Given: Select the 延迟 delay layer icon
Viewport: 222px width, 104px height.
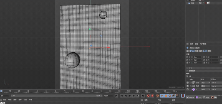Looking at the screenshot, I should coord(193,83).
